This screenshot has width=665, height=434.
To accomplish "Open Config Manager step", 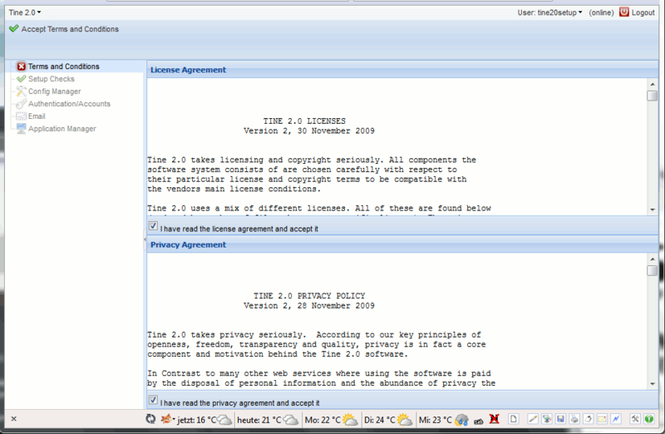I will pos(54,91).
